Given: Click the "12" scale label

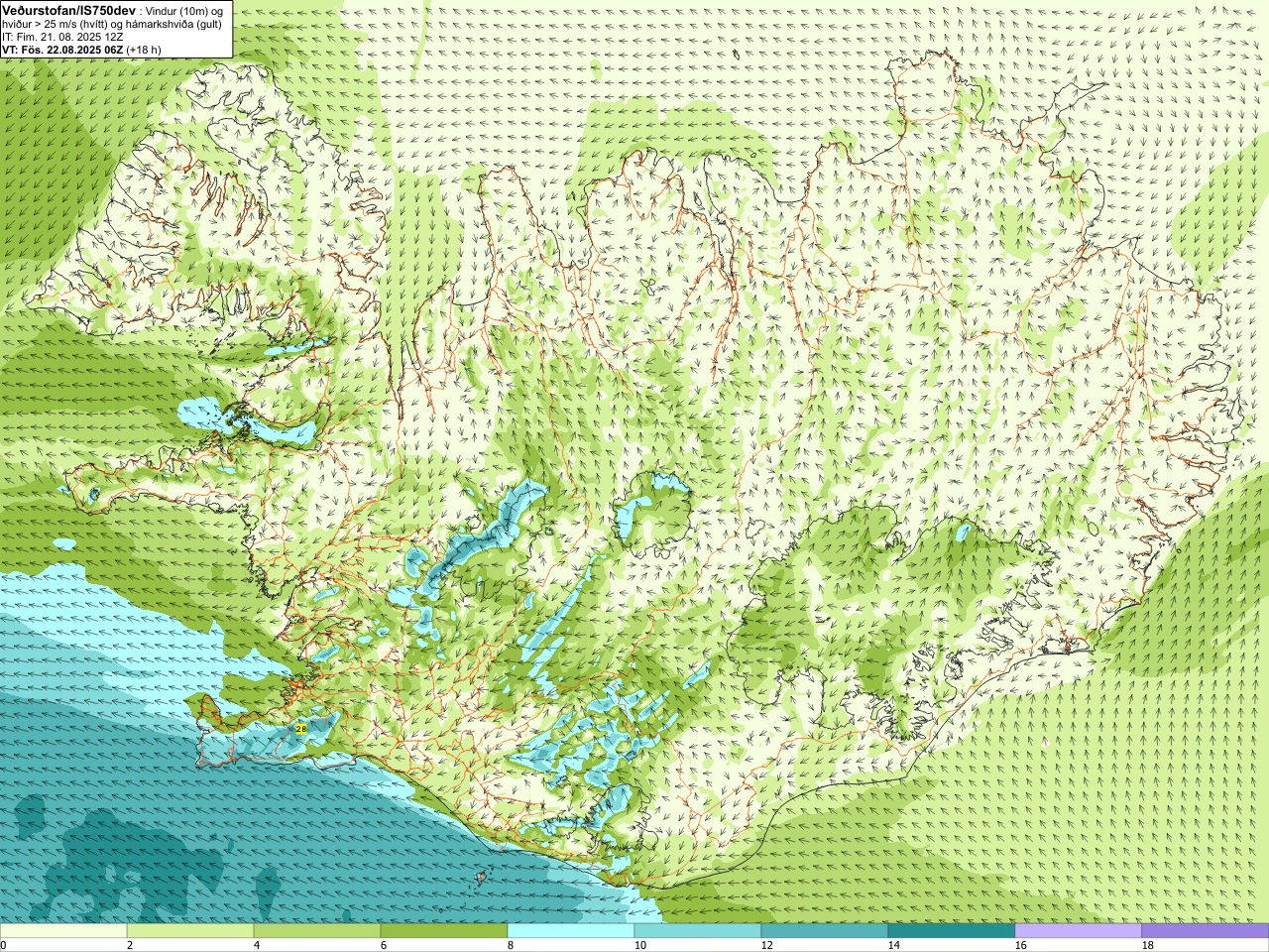Looking at the screenshot, I should point(766,945).
